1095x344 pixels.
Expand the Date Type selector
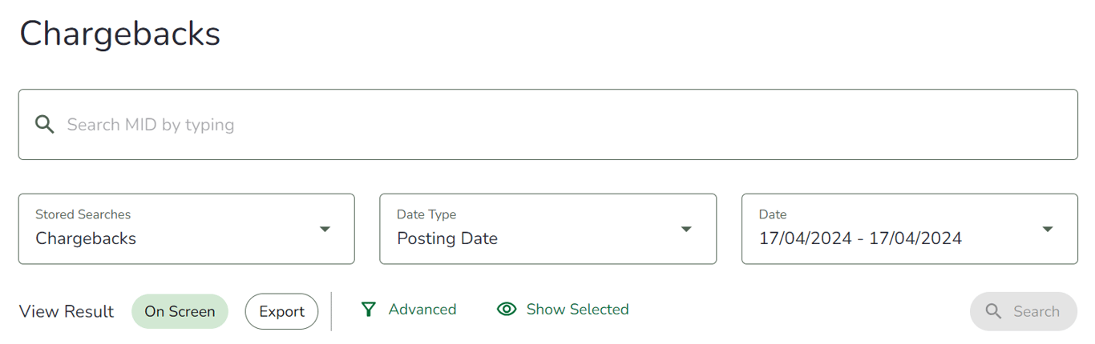(x=547, y=229)
